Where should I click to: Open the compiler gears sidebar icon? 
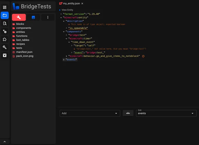click(x=5, y=31)
